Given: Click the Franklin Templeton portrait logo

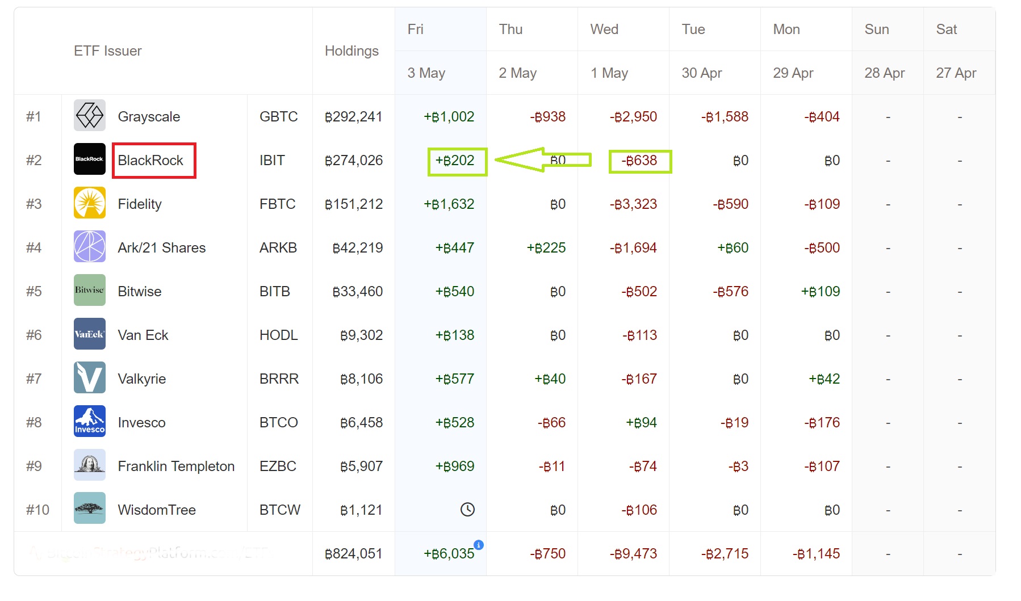Looking at the screenshot, I should tap(90, 465).
